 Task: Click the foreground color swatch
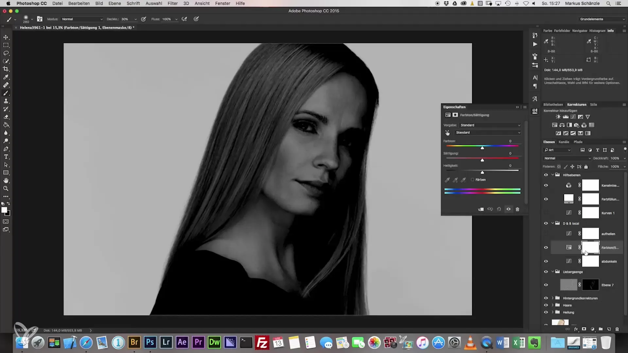4,210
